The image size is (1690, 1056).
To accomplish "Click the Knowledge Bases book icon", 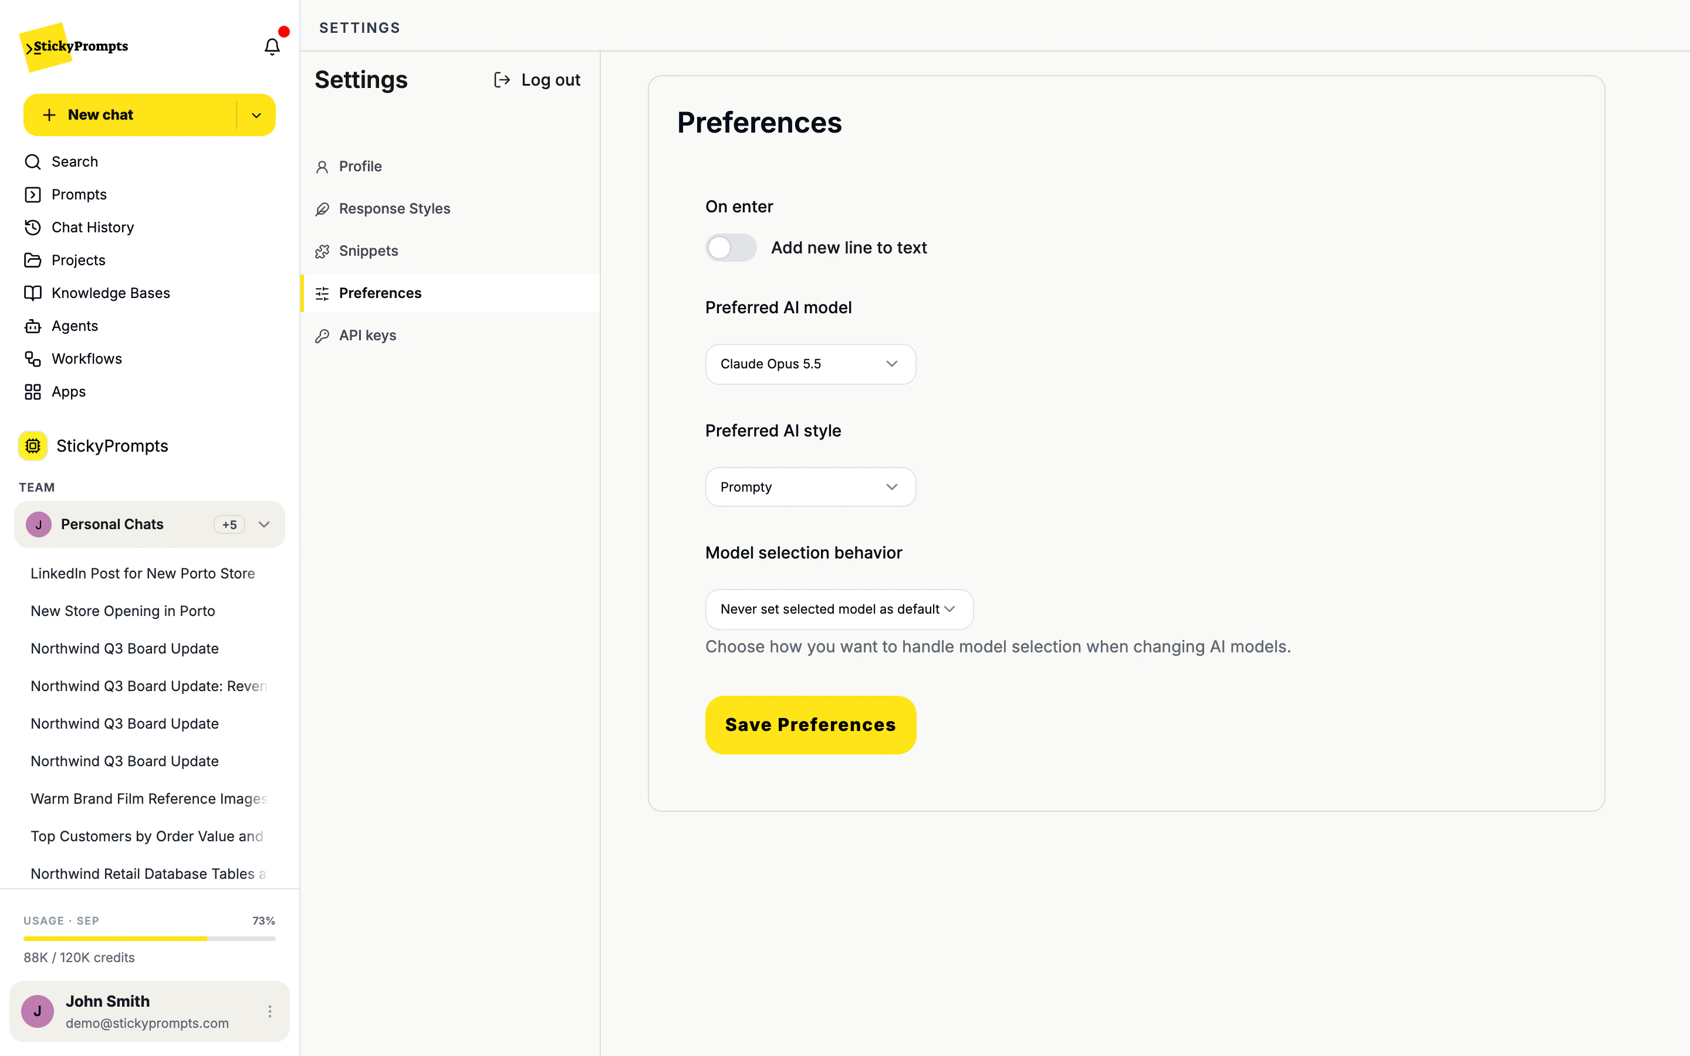I will 33,293.
